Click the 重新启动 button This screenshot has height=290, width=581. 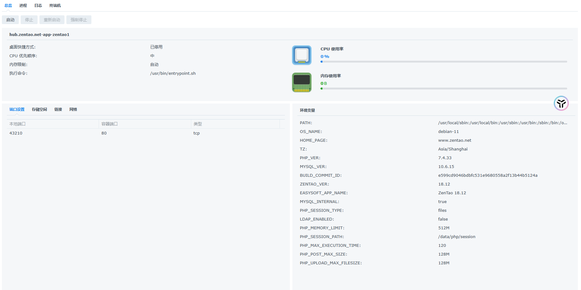click(52, 20)
